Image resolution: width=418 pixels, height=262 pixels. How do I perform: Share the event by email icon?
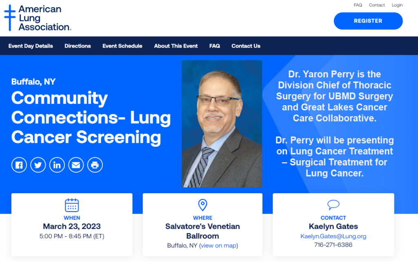point(76,165)
